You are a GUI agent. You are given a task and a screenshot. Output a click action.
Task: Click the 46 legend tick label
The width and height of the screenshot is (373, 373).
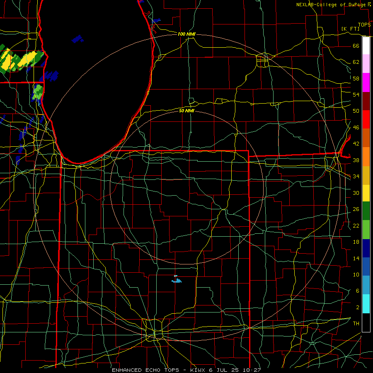356,128
